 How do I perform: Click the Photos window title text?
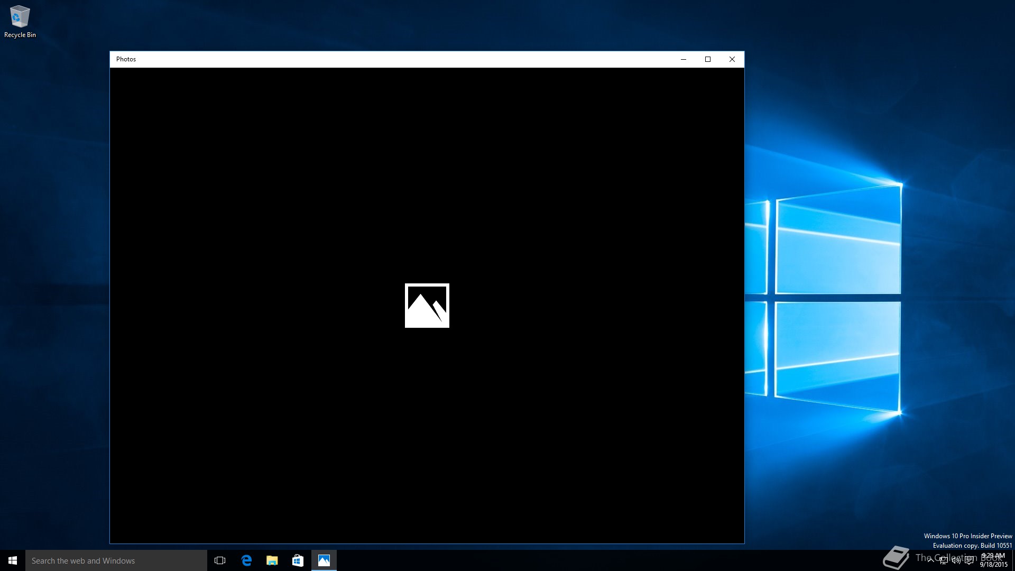point(126,59)
